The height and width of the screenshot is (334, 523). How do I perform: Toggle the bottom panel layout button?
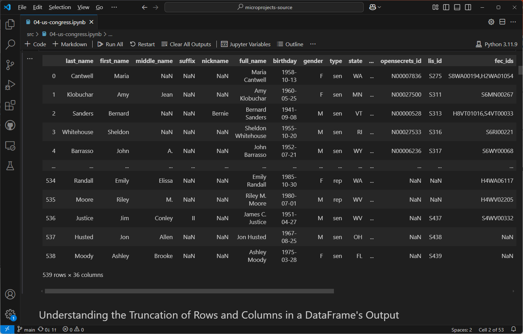pos(457,7)
